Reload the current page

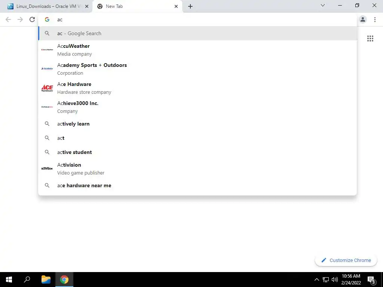click(x=32, y=19)
